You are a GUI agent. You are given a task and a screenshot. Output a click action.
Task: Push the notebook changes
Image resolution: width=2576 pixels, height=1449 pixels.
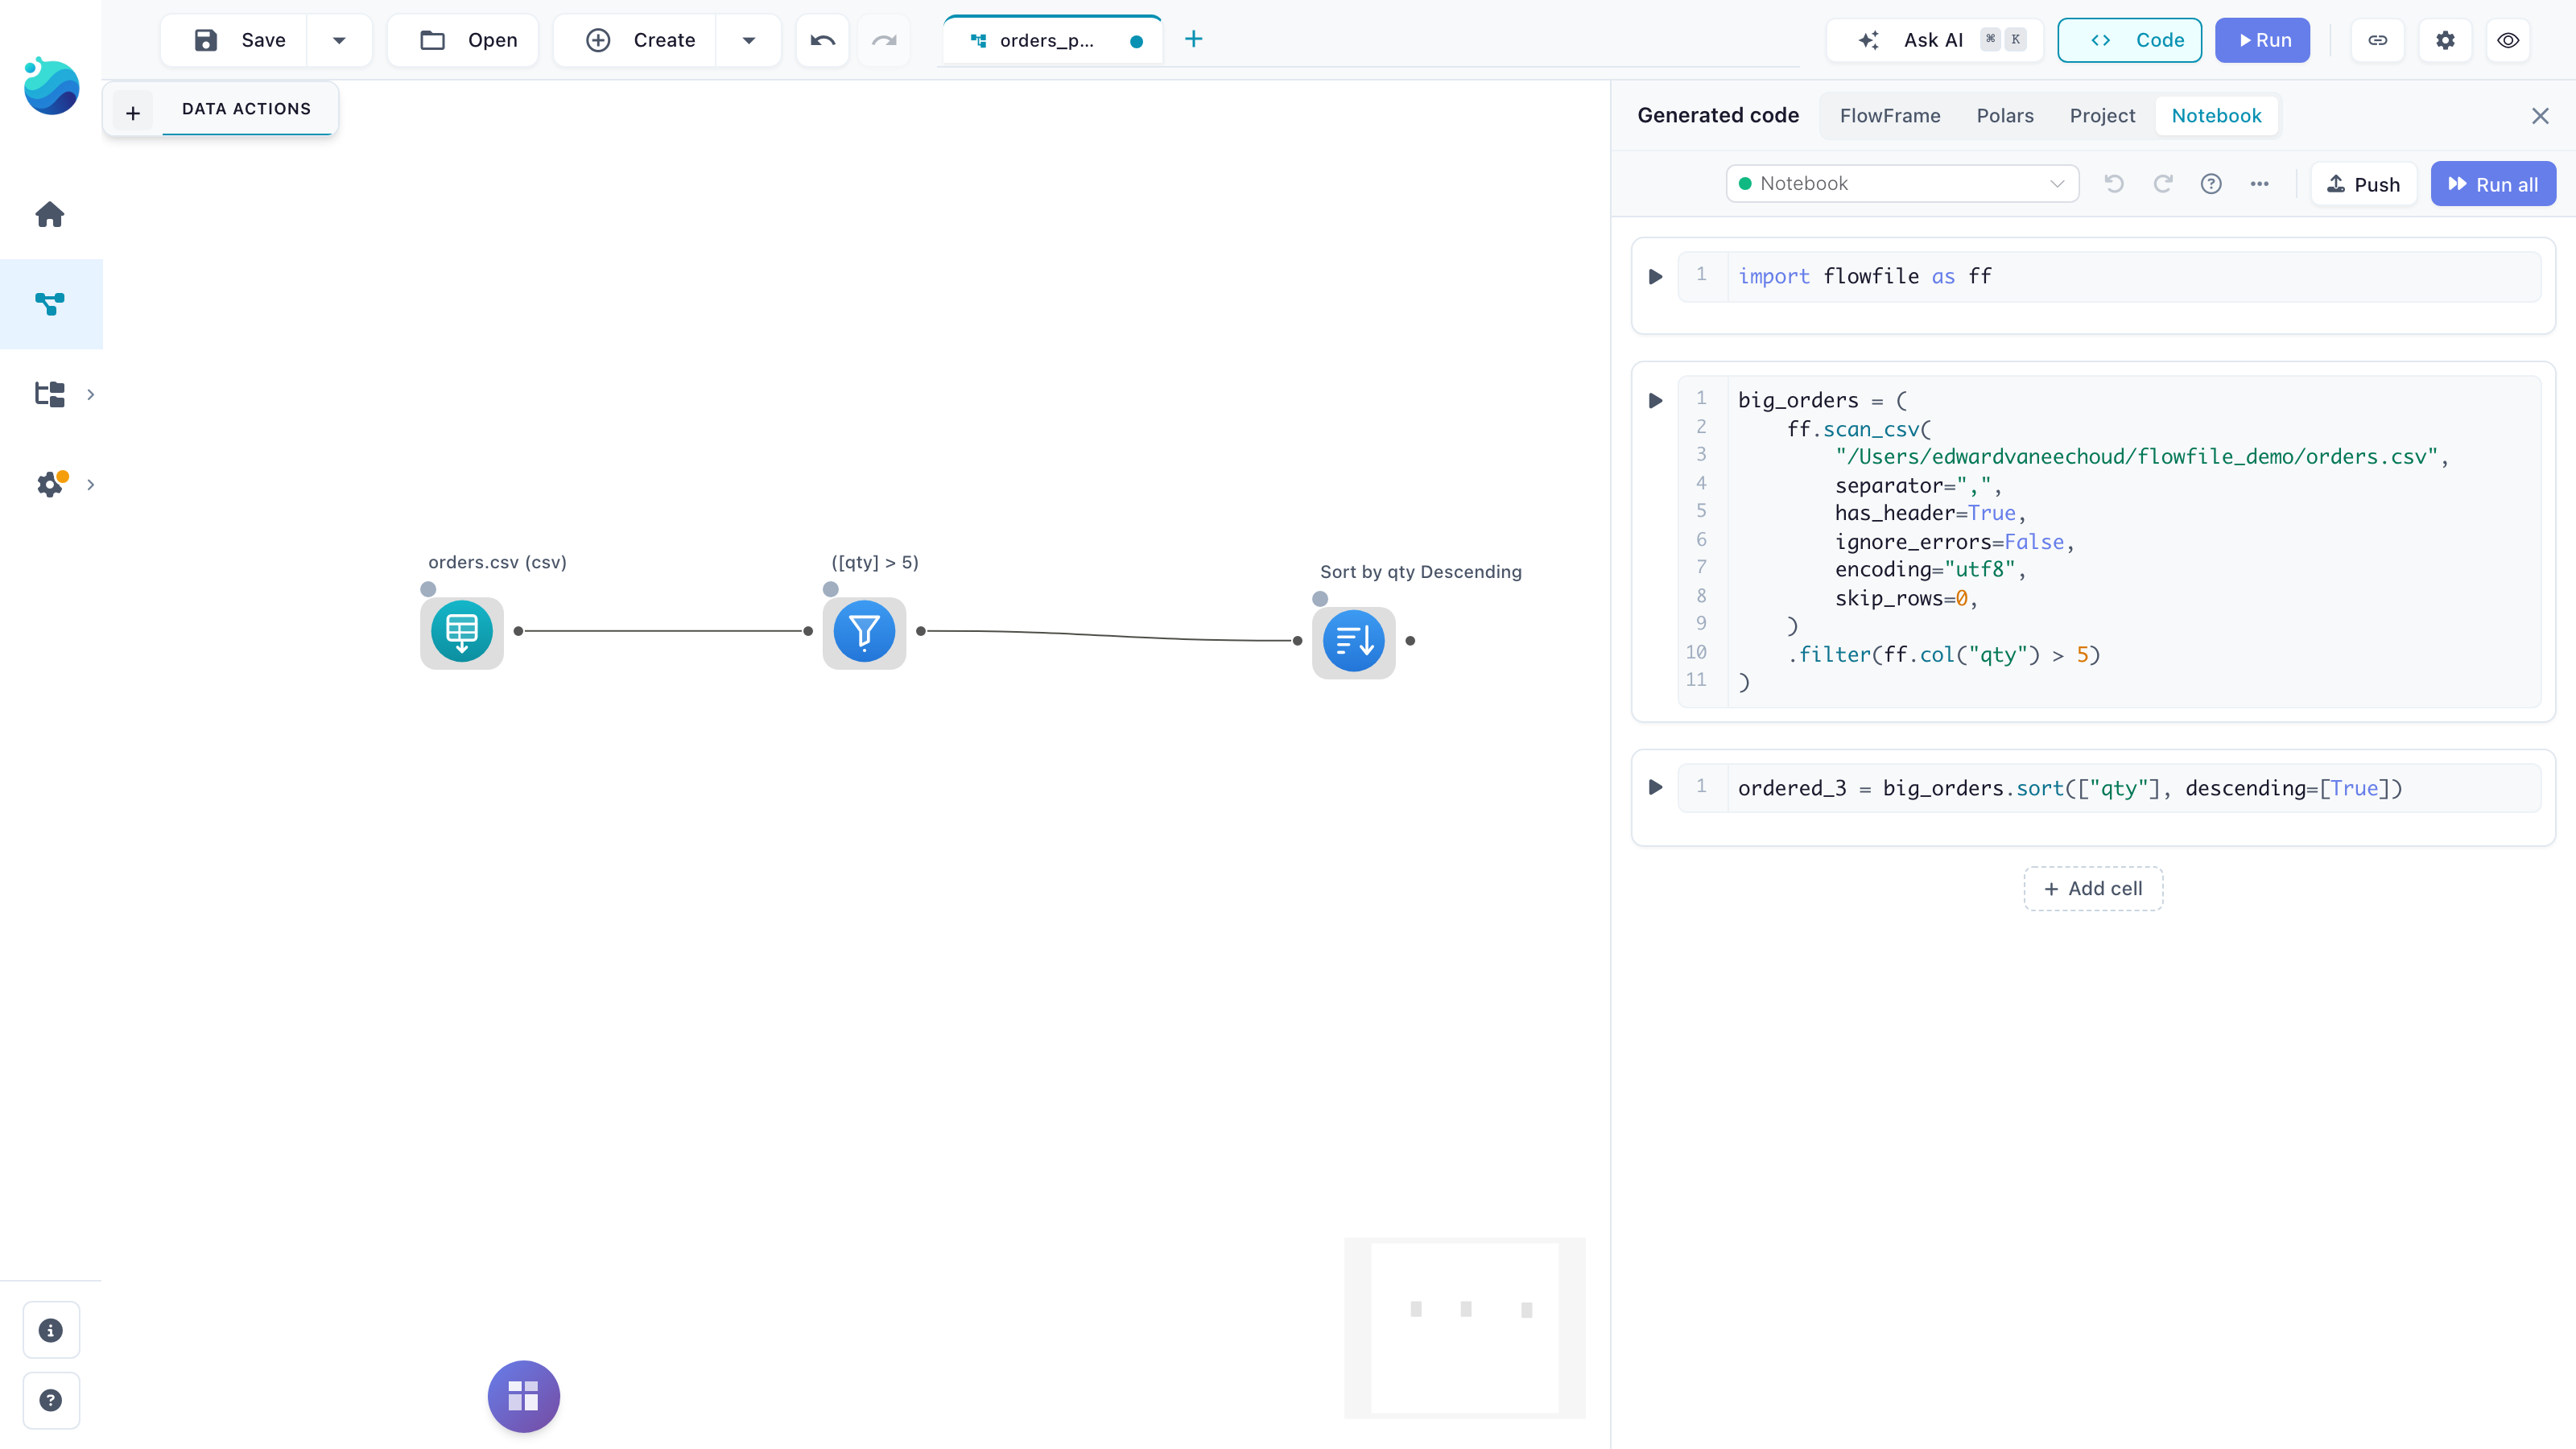pos(2363,184)
